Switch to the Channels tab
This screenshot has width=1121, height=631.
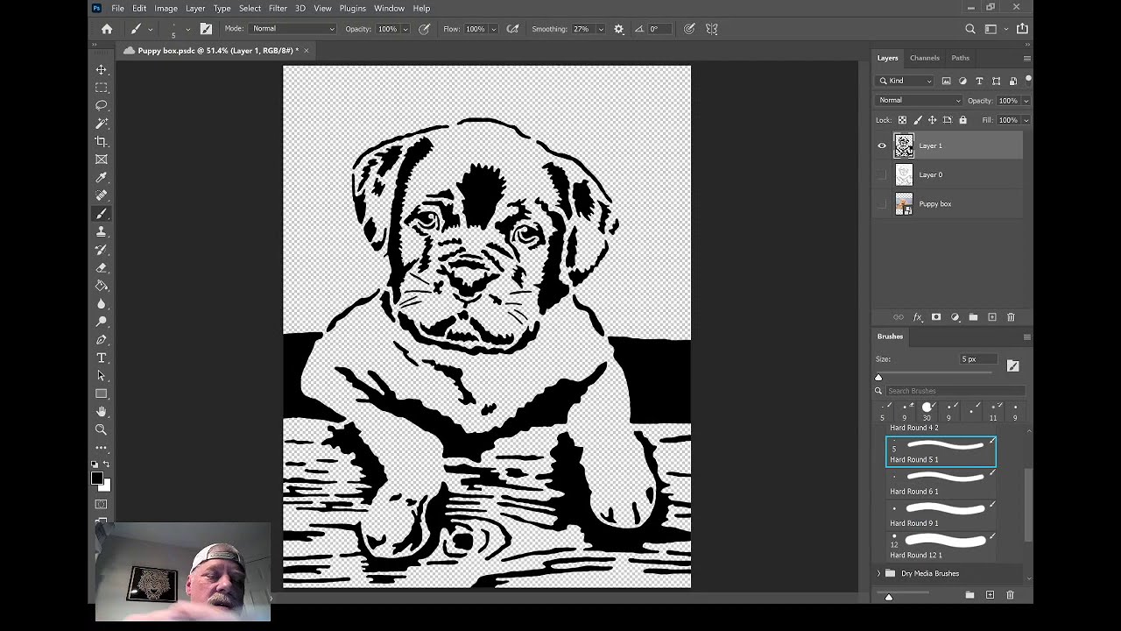point(925,58)
